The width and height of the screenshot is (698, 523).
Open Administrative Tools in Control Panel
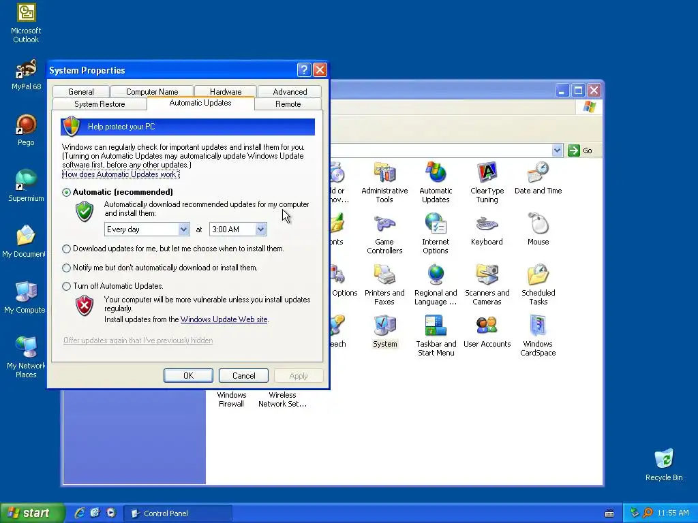pyautogui.click(x=384, y=183)
